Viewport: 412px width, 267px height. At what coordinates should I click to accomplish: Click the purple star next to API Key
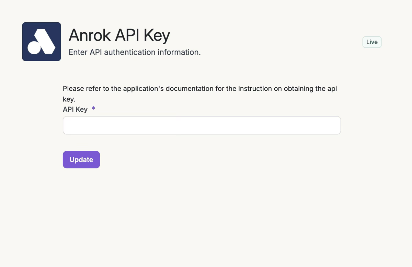coord(93,109)
